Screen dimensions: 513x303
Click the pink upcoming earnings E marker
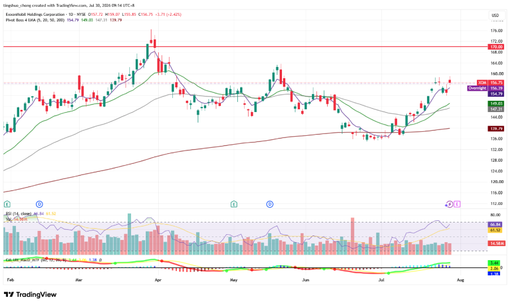click(x=457, y=204)
